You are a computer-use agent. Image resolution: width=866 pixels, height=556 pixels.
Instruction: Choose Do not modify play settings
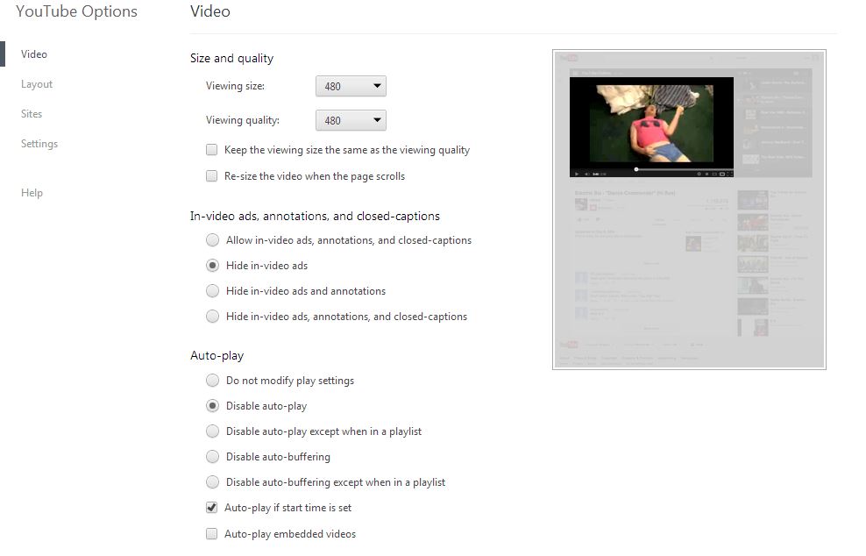(213, 381)
